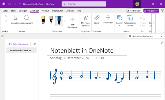Click Notizbücher durchsuchen search field
Screen dimensions: 165x100
click(x=144, y=36)
